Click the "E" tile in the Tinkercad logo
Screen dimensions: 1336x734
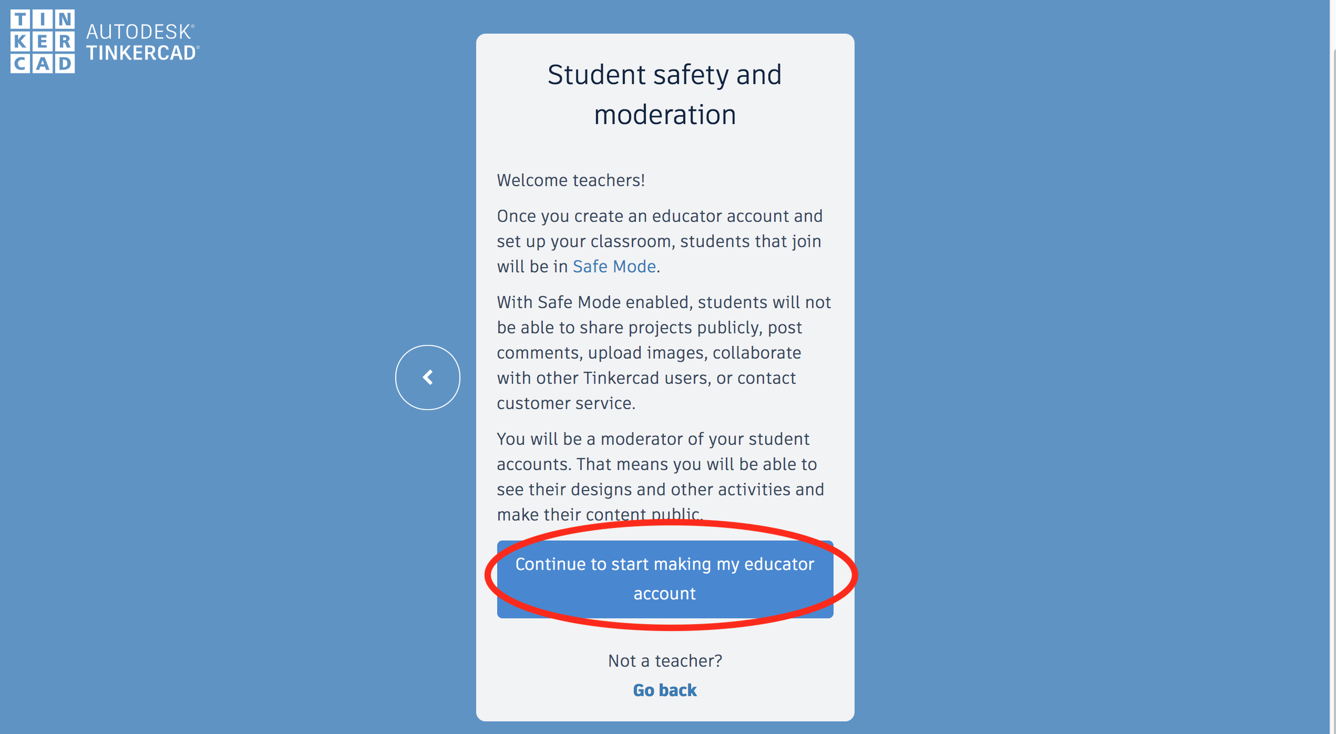tap(42, 42)
